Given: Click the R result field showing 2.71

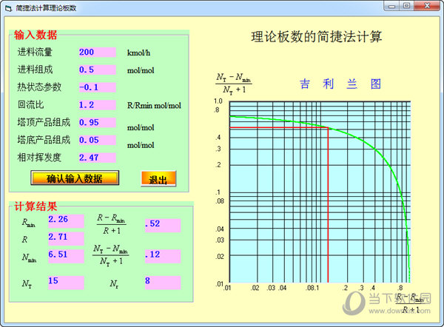Looking at the screenshot, I should coord(66,239).
